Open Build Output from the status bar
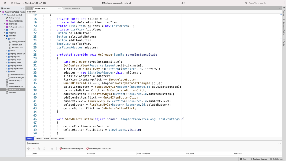 (277, 159)
